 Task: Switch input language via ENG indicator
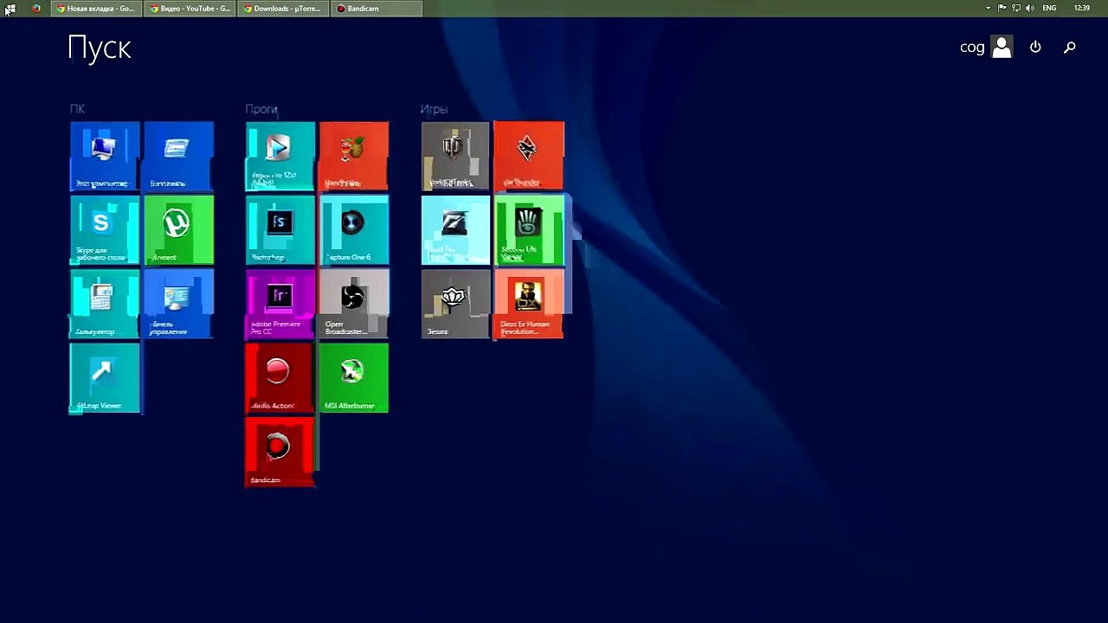coord(1049,9)
